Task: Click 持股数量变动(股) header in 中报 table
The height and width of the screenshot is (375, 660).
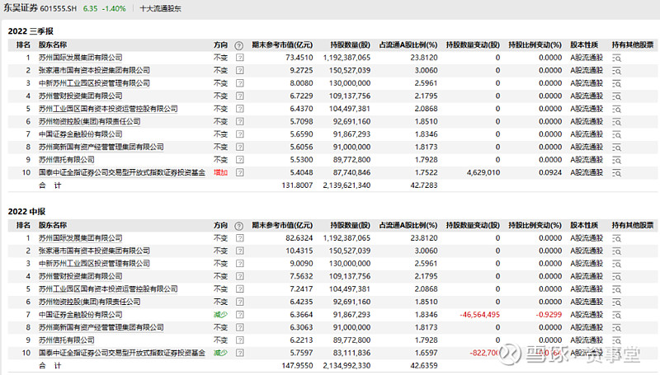Action: click(x=473, y=225)
